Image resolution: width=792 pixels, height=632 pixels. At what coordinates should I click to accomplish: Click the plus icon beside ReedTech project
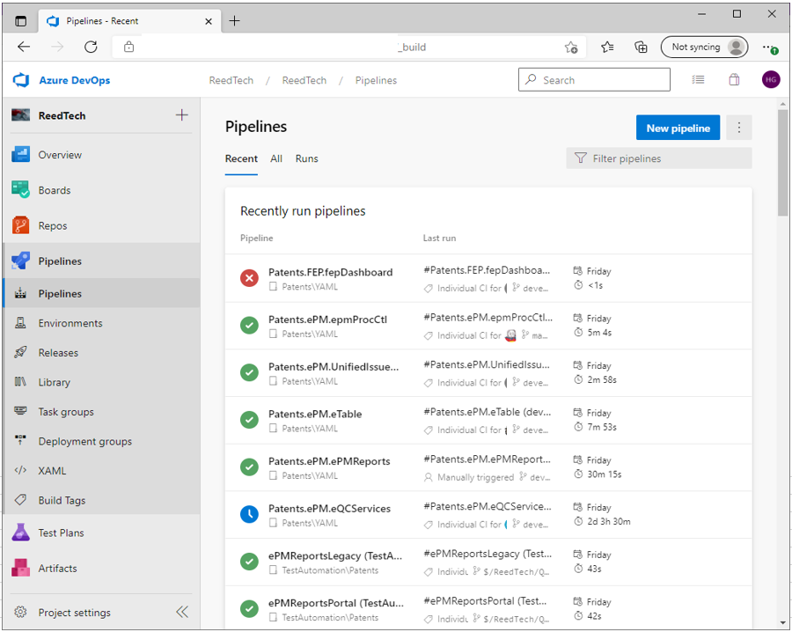point(182,115)
